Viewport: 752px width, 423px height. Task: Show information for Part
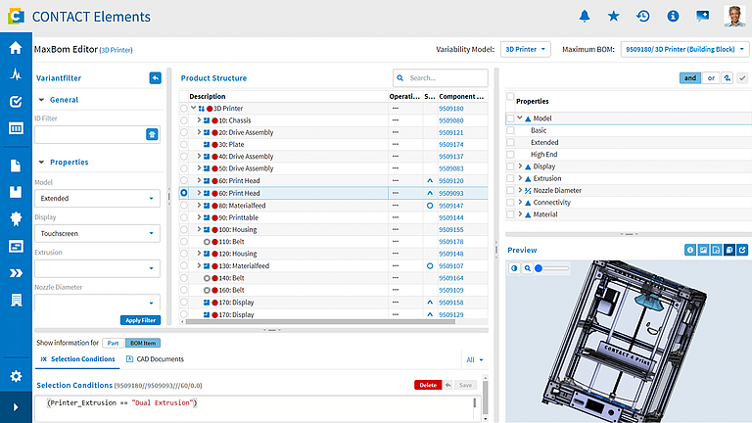[114, 343]
